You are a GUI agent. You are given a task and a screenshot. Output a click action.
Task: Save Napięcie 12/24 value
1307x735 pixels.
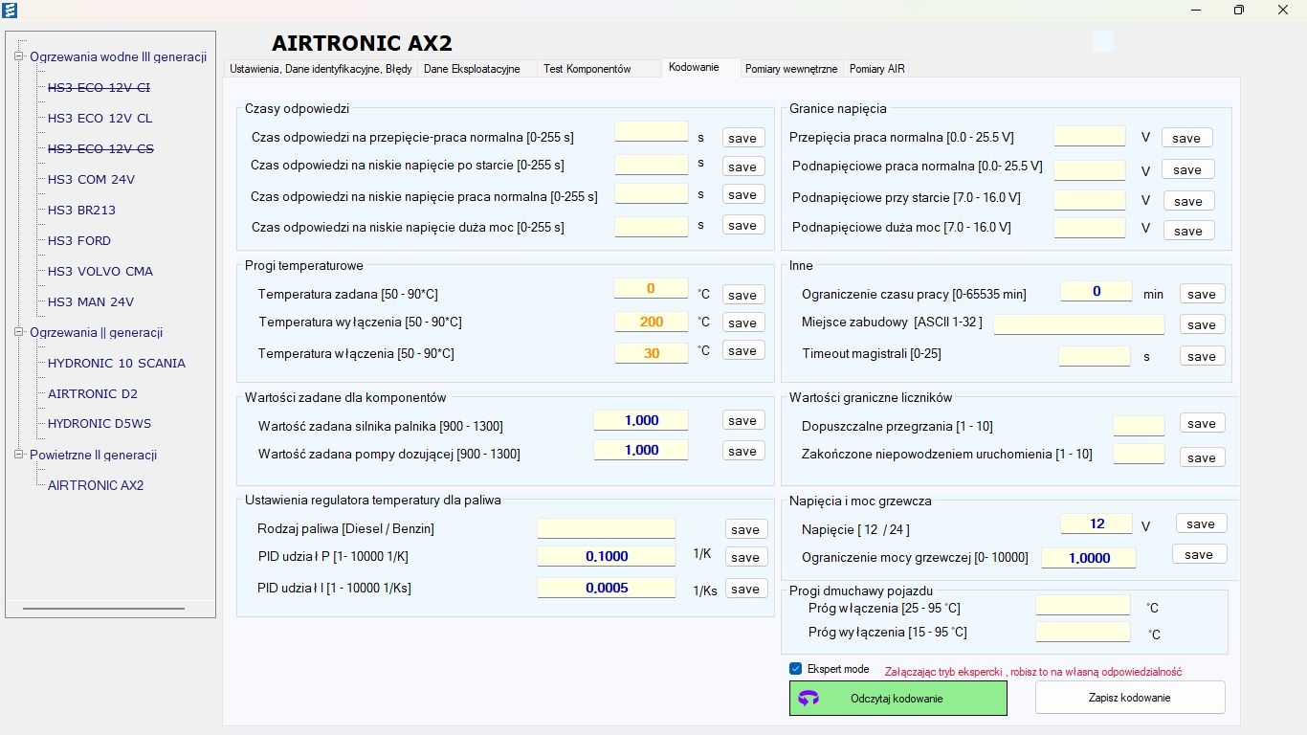(1201, 523)
